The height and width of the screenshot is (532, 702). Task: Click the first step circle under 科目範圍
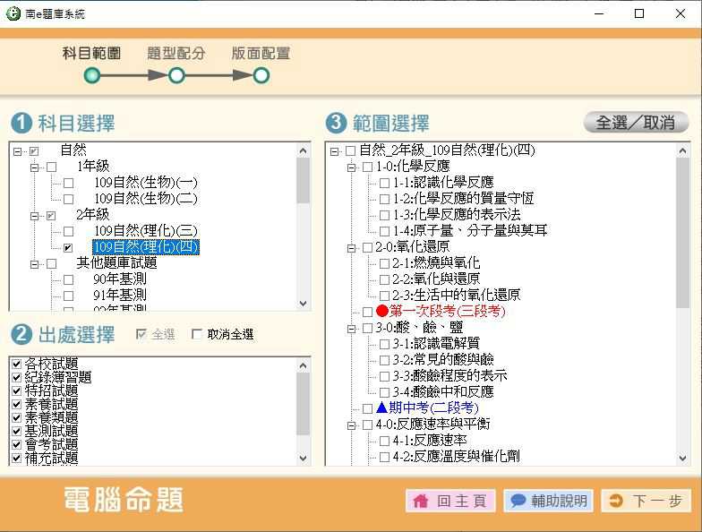pos(92,75)
